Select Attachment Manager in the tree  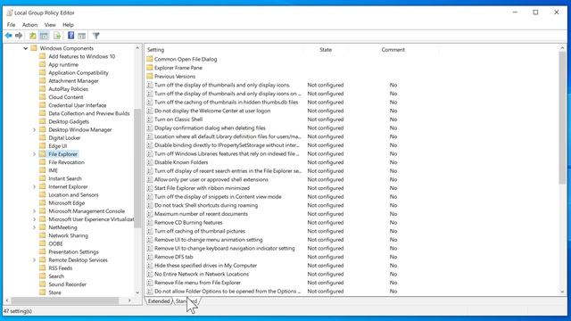[x=73, y=81]
